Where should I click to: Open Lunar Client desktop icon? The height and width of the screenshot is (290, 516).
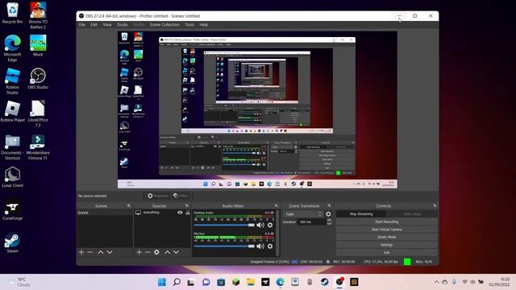pyautogui.click(x=12, y=177)
